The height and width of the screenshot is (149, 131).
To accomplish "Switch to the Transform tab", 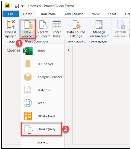I will pyautogui.click(x=48, y=14).
